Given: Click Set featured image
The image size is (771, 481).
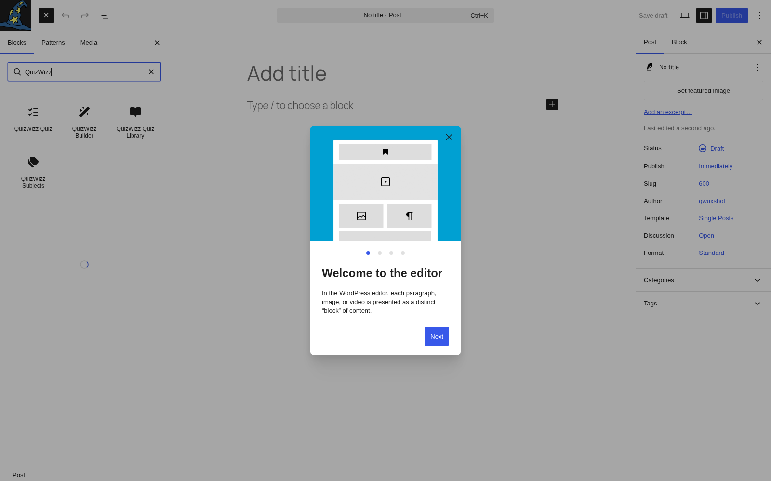Looking at the screenshot, I should pyautogui.click(x=704, y=90).
